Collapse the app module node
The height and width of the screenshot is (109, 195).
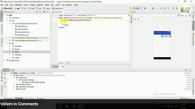pyautogui.click(x=4, y=15)
